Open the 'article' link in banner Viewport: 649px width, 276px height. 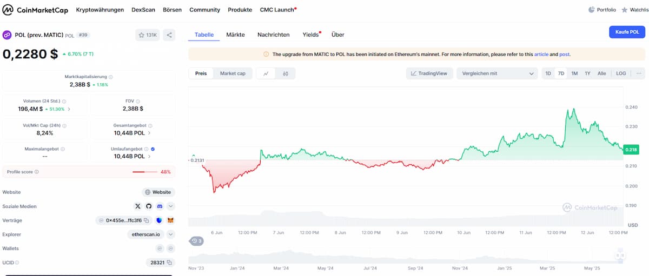pyautogui.click(x=541, y=54)
